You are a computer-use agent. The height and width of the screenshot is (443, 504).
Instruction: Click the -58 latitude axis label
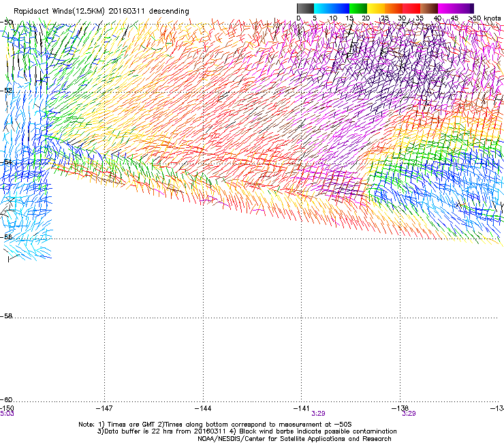click(x=6, y=316)
